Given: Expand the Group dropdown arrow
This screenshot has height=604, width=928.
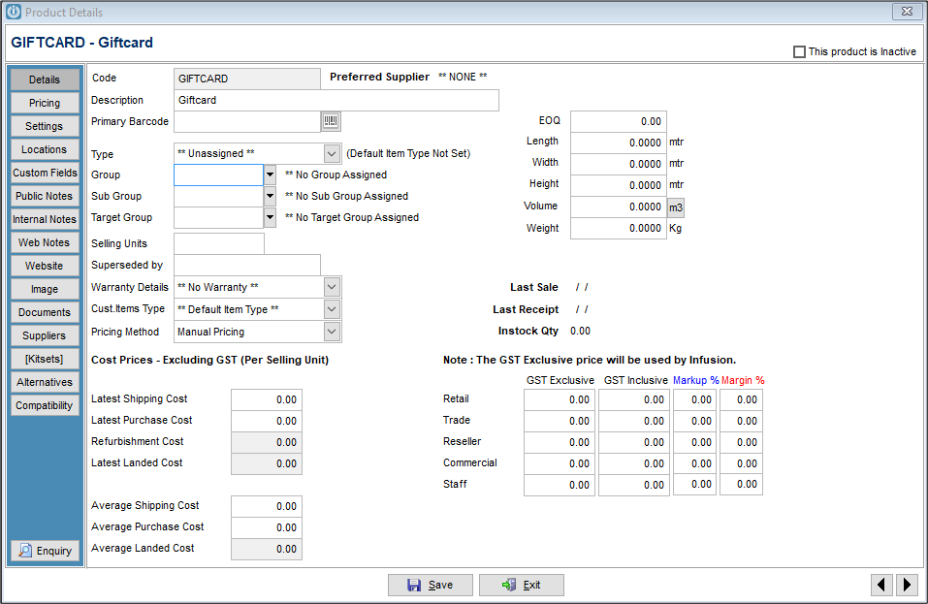Looking at the screenshot, I should pos(270,175).
